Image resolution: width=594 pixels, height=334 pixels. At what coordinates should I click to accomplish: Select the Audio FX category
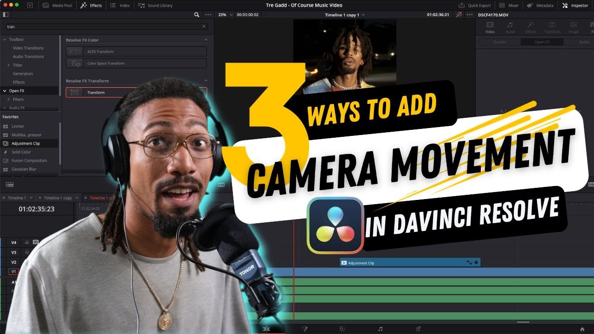pyautogui.click(x=17, y=108)
